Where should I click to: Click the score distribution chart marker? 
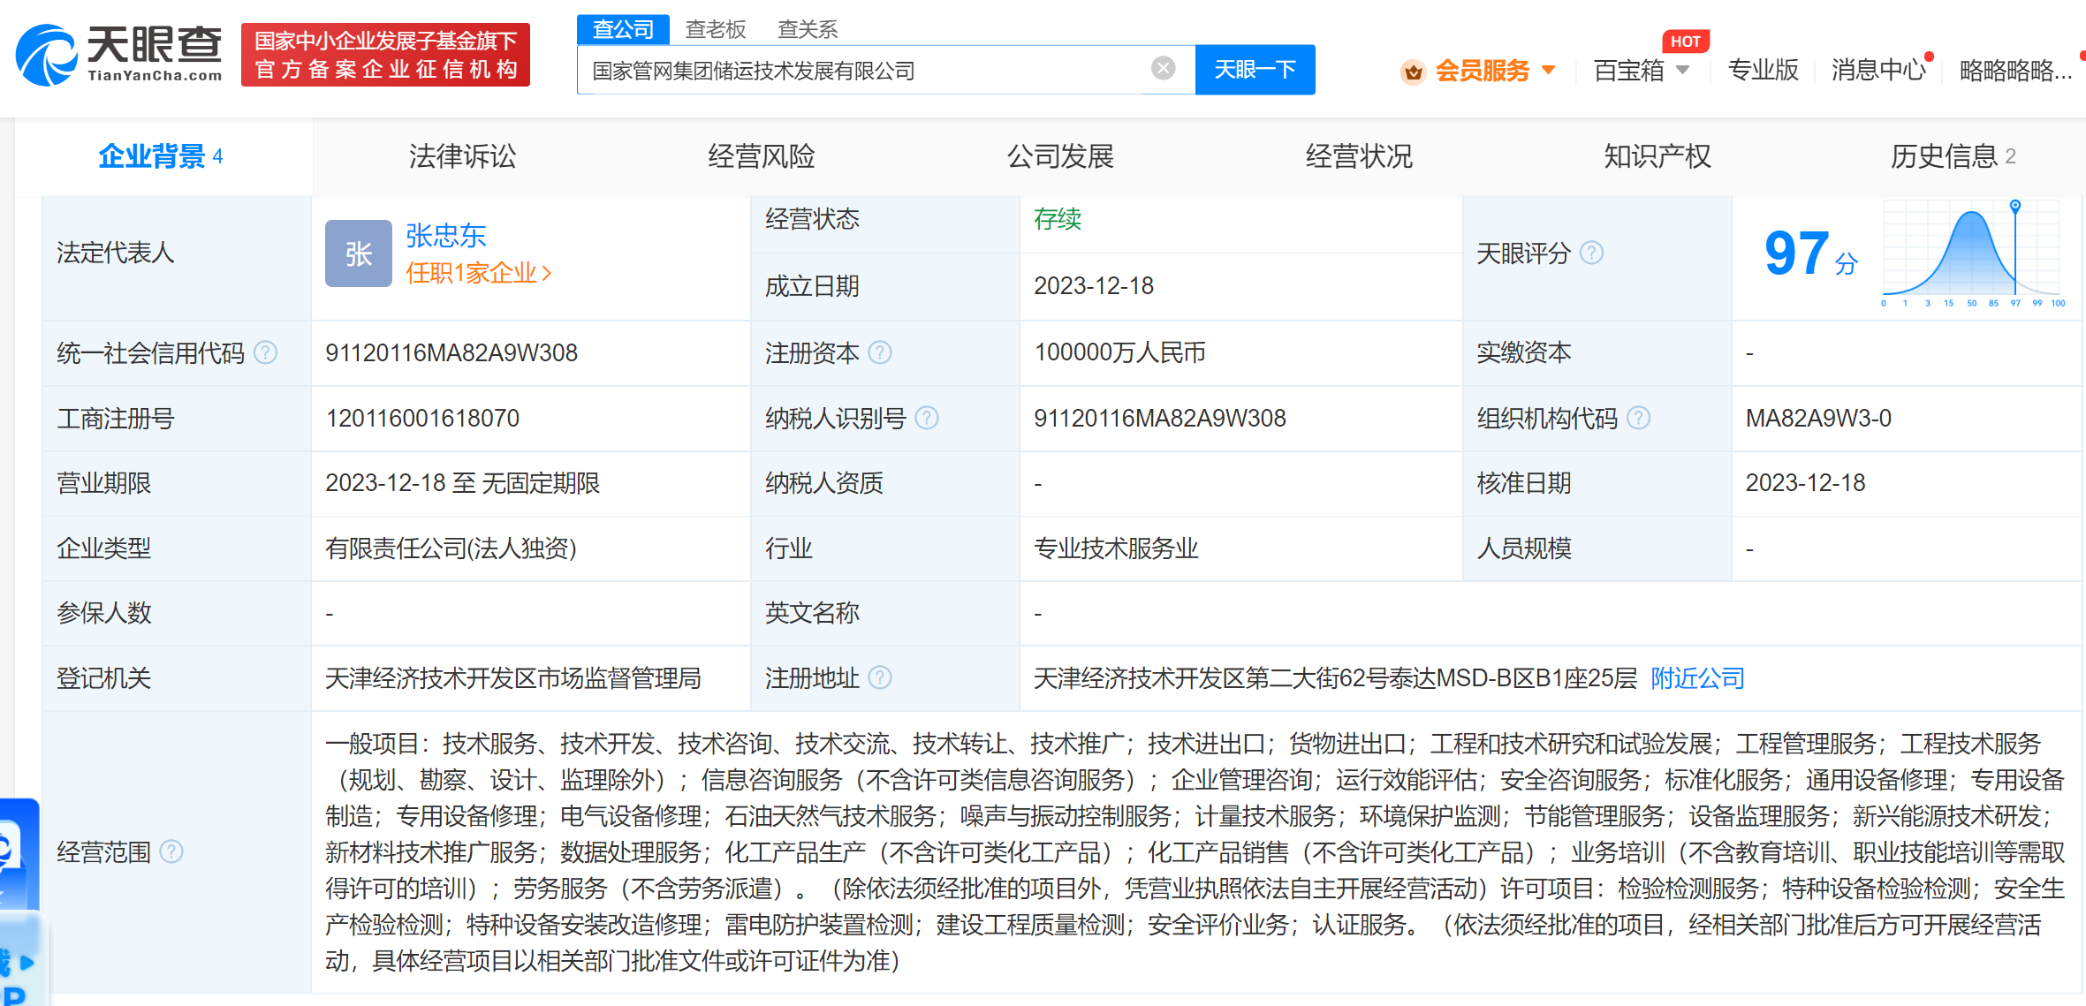click(x=2015, y=206)
